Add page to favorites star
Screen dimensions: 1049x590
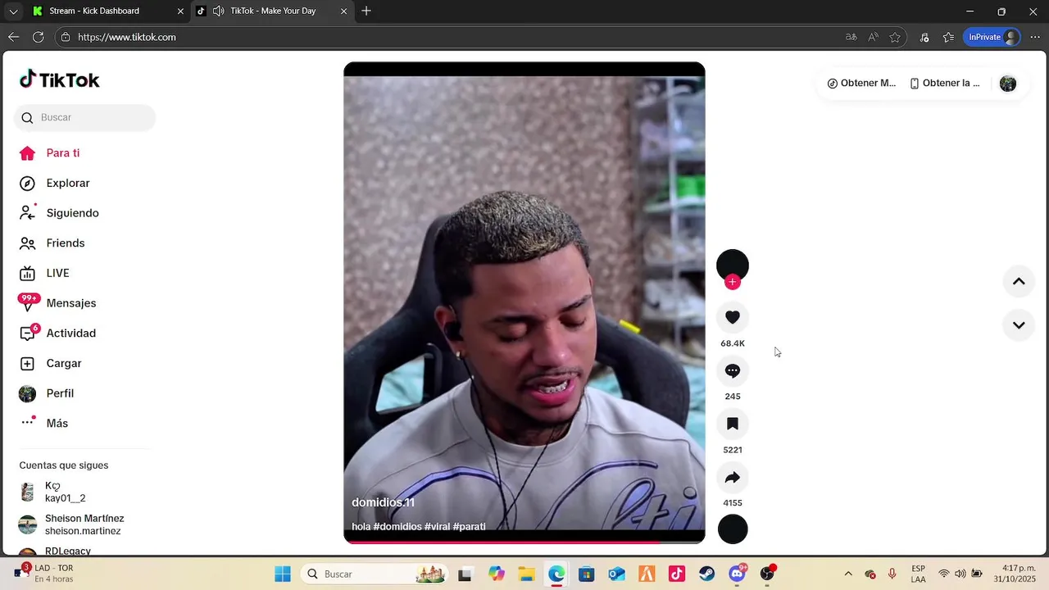point(895,37)
